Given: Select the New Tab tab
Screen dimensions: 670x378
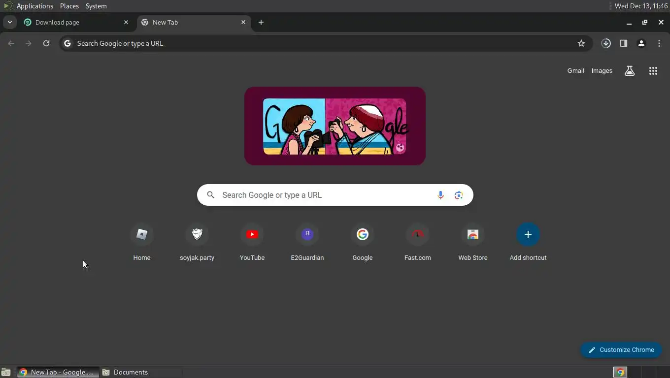Looking at the screenshot, I should point(194,22).
